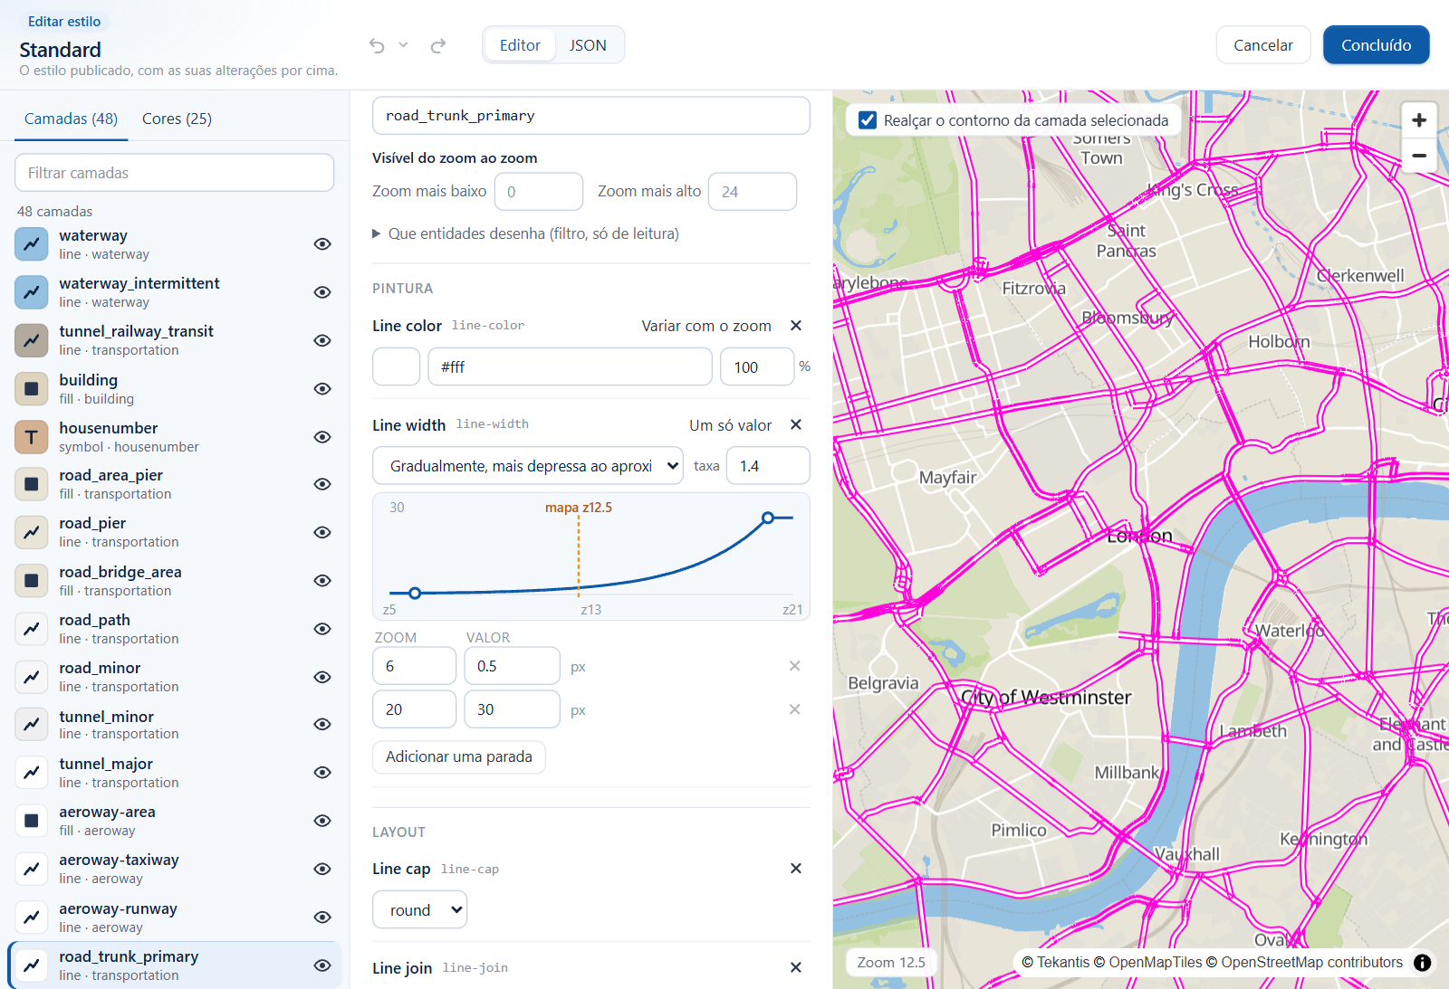Click the building layer fill icon
The height and width of the screenshot is (989, 1449).
pyautogui.click(x=32, y=389)
